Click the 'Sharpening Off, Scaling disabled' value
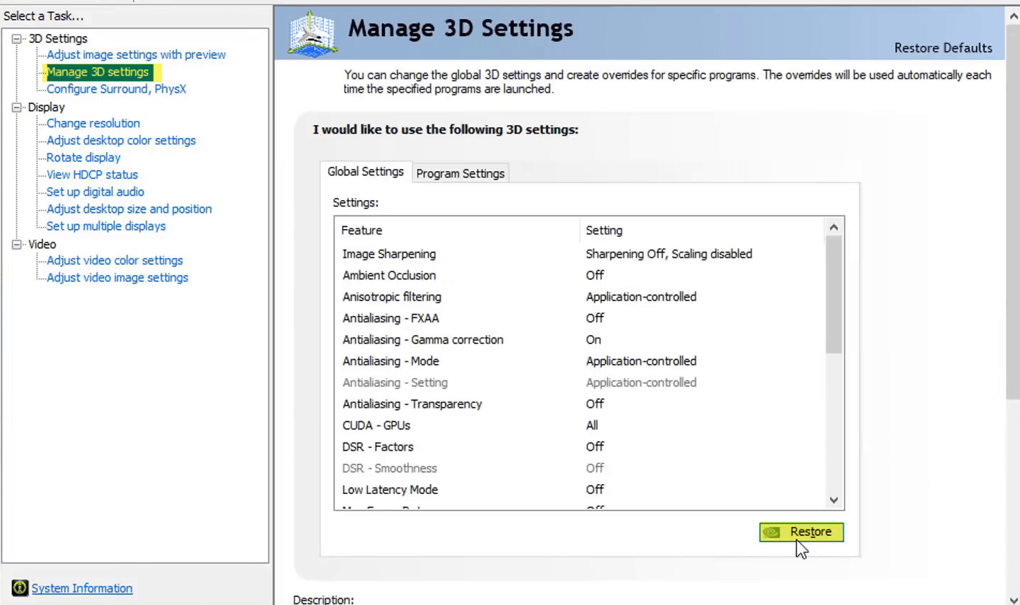The image size is (1020, 605). [x=669, y=254]
